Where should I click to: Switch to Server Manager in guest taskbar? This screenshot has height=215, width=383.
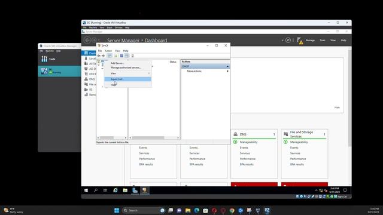(x=135, y=191)
